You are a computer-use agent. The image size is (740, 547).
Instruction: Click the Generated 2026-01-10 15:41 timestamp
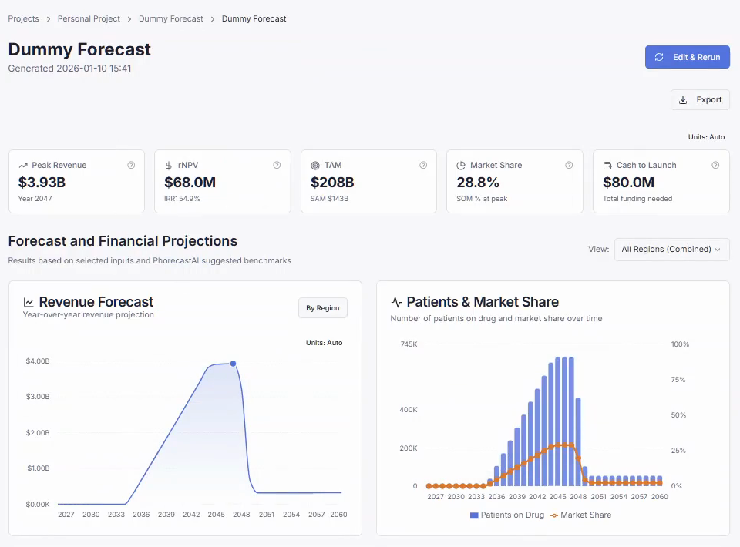pyautogui.click(x=70, y=69)
